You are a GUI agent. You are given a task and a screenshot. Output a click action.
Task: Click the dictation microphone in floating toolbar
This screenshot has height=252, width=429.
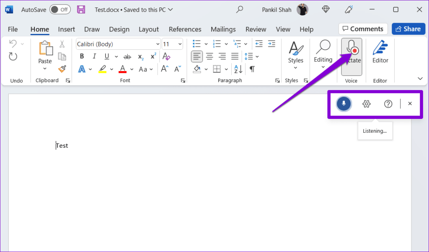[344, 104]
